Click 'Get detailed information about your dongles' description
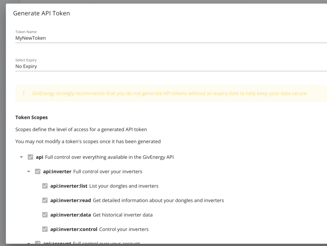Viewport: 327px width, 246px height. [x=158, y=200]
